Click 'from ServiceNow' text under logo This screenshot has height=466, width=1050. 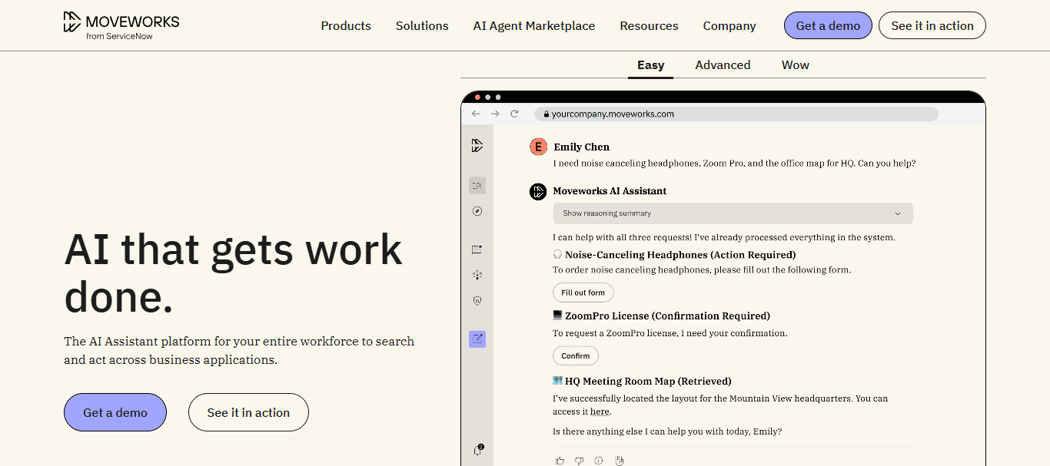click(119, 36)
